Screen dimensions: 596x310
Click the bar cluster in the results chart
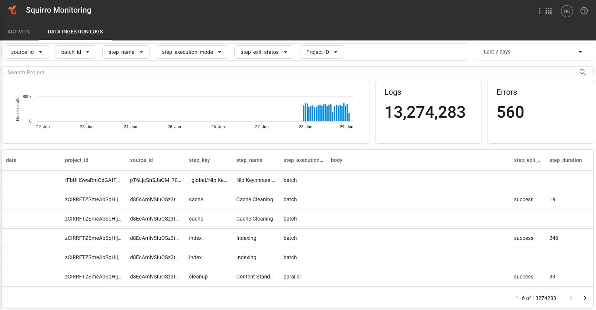pos(326,112)
